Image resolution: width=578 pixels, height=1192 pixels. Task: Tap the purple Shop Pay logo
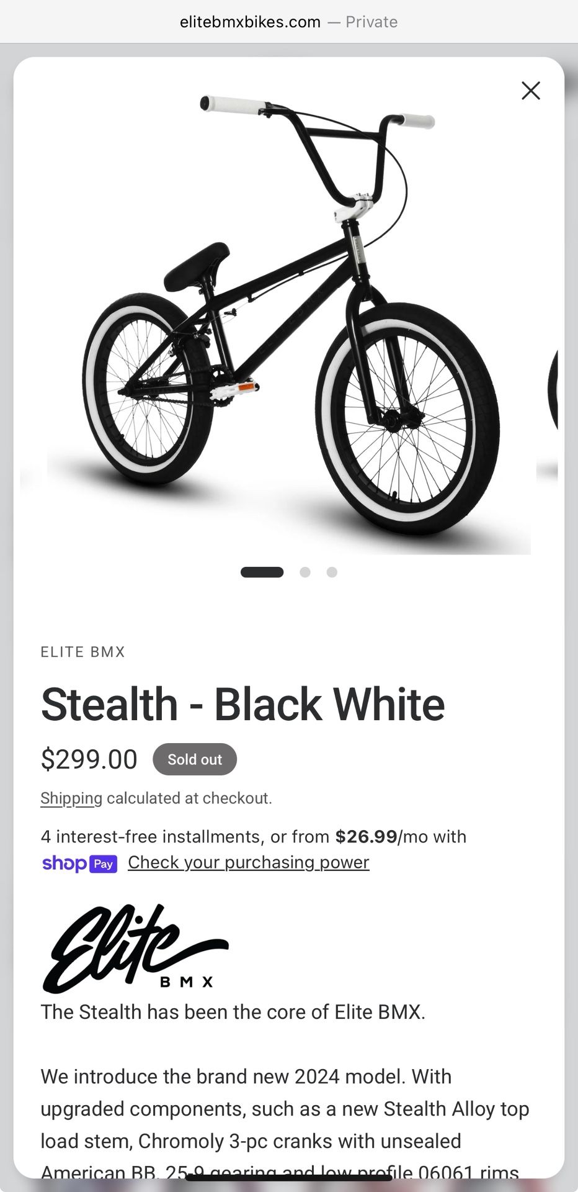[x=80, y=864]
